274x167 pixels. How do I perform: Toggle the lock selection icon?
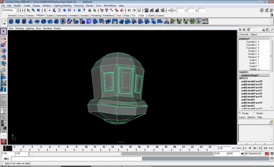90,10
